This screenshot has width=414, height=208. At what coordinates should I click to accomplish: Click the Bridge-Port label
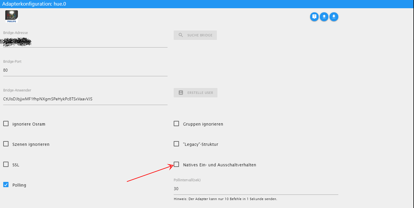click(x=12, y=62)
